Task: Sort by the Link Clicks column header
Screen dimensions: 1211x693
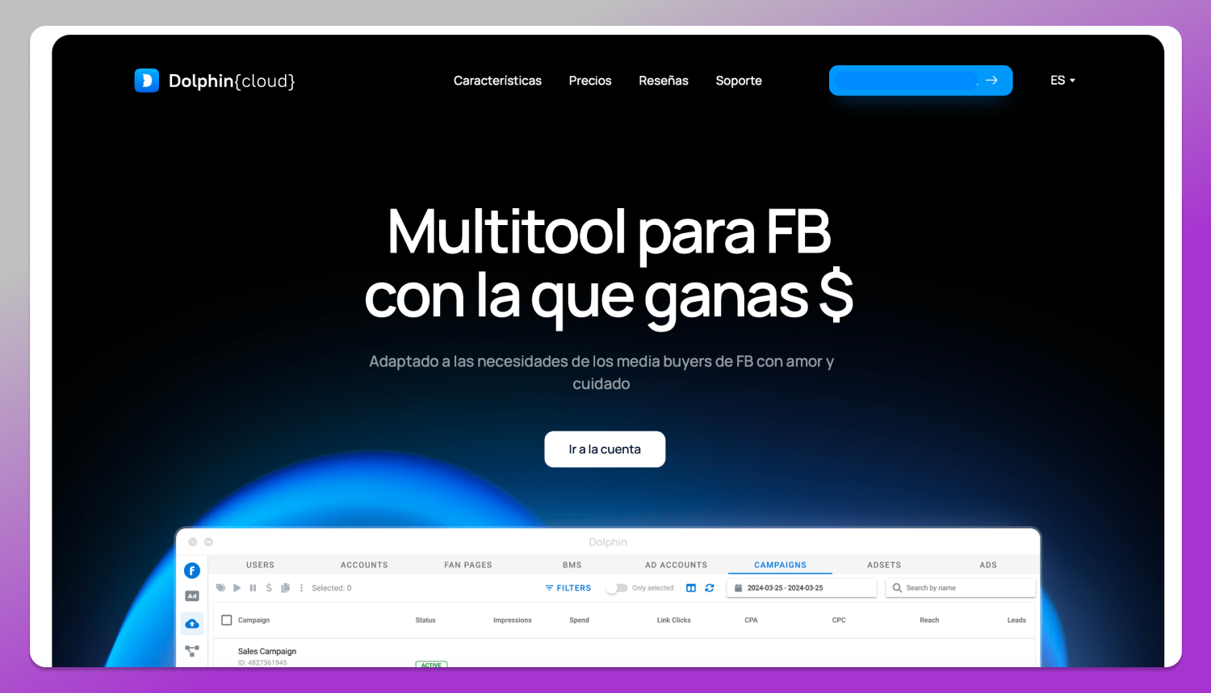Action: pyautogui.click(x=674, y=620)
